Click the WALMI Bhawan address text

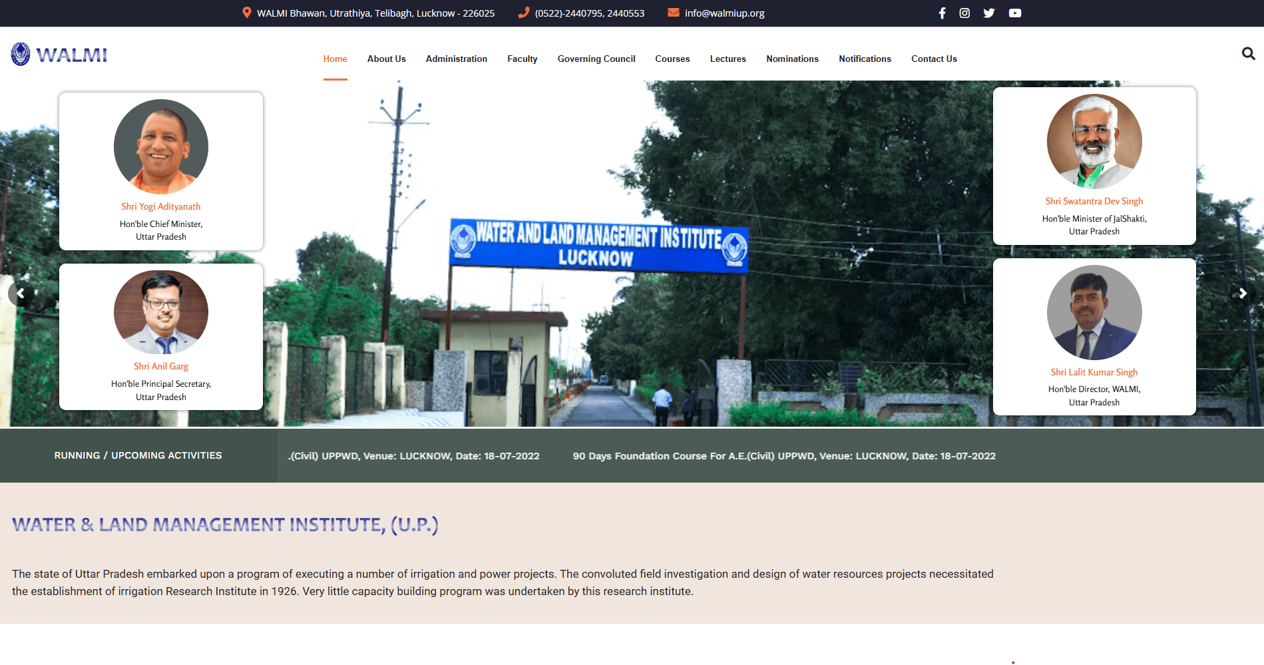click(376, 13)
